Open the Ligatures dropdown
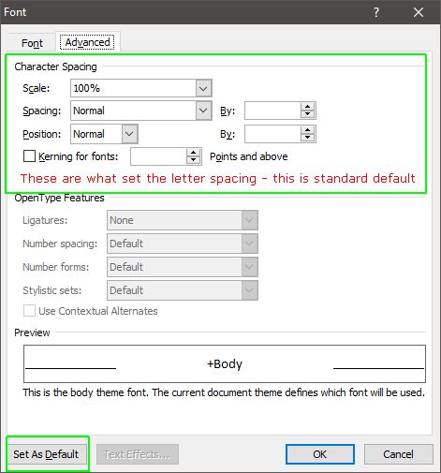441x473 pixels. point(249,220)
